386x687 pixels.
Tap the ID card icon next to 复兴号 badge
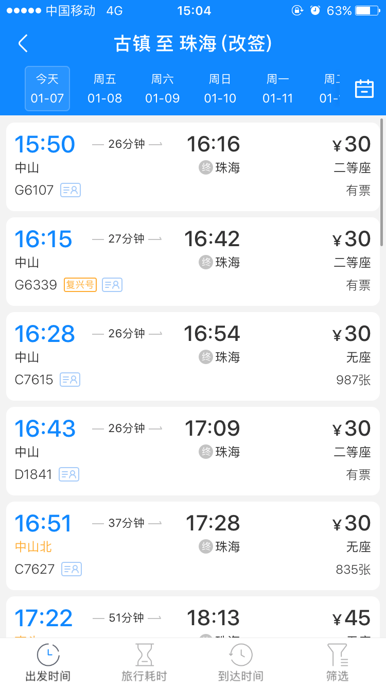[x=112, y=285]
